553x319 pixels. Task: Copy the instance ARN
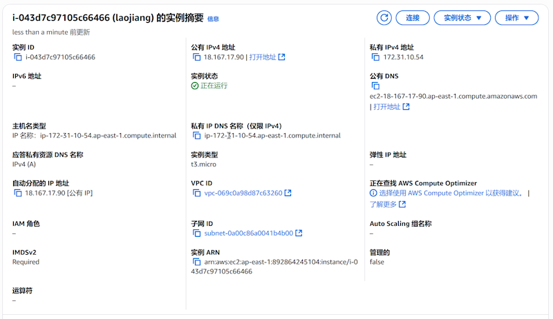coord(196,262)
